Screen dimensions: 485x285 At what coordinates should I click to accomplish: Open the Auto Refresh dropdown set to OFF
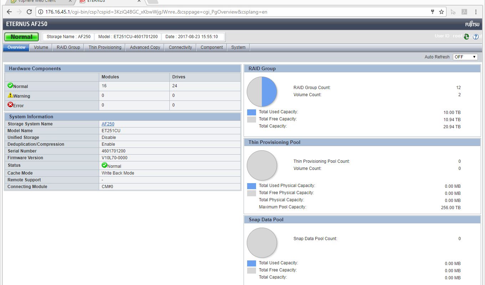tap(465, 57)
